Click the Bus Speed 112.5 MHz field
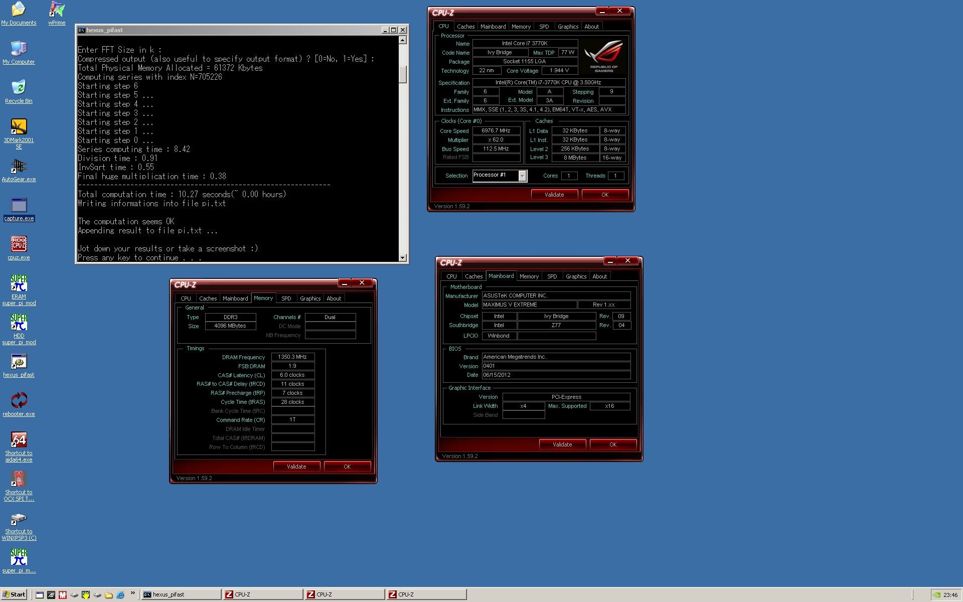 [496, 148]
